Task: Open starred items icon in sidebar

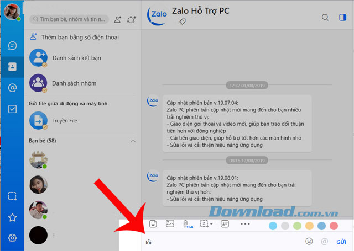Action: 12,217
